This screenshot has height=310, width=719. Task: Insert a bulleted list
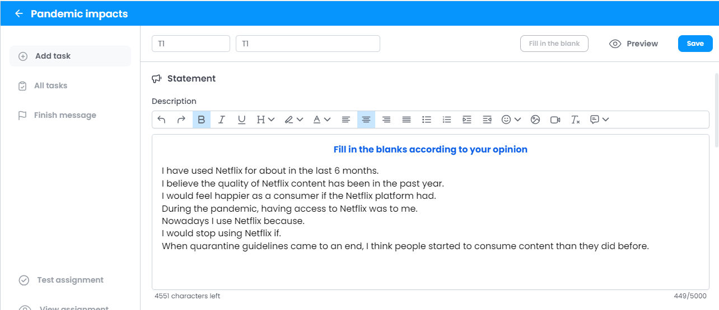pyautogui.click(x=427, y=120)
